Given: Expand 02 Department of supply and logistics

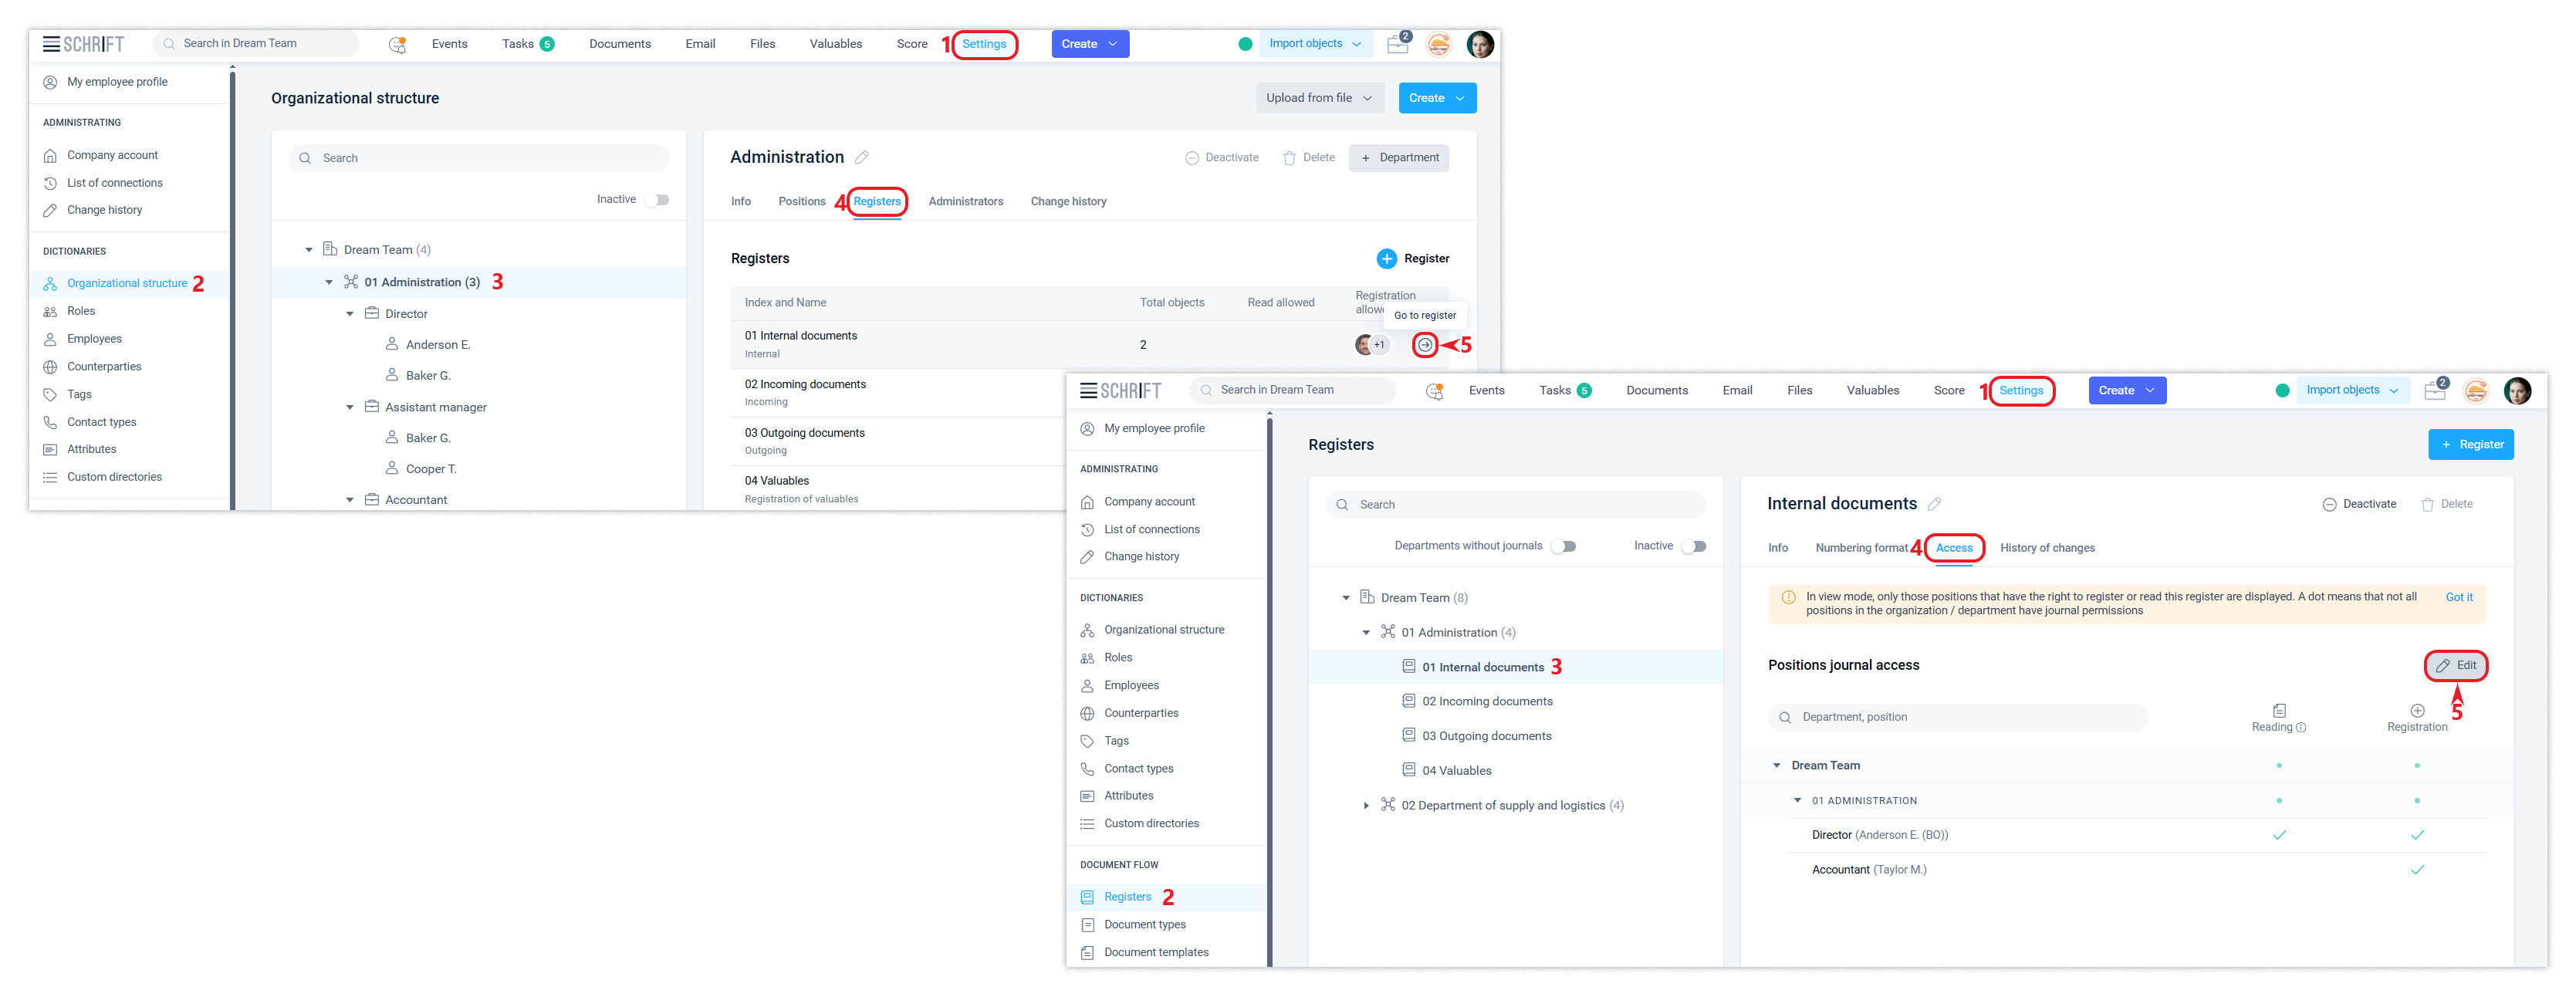Looking at the screenshot, I should [x=1366, y=806].
